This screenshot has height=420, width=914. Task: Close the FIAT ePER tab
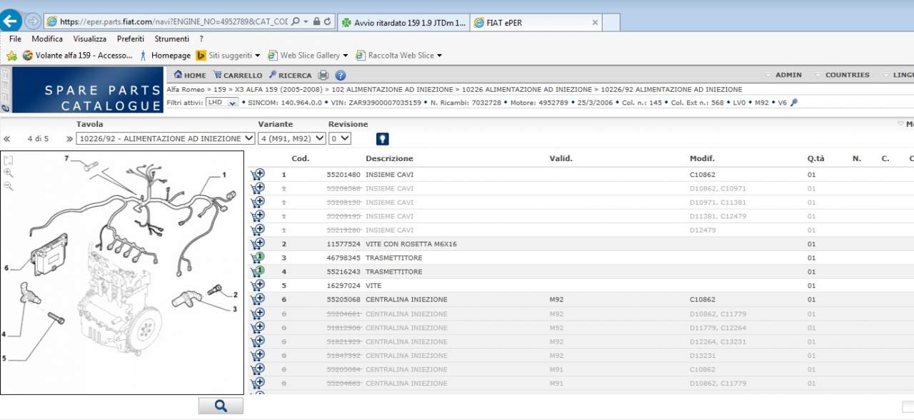595,23
